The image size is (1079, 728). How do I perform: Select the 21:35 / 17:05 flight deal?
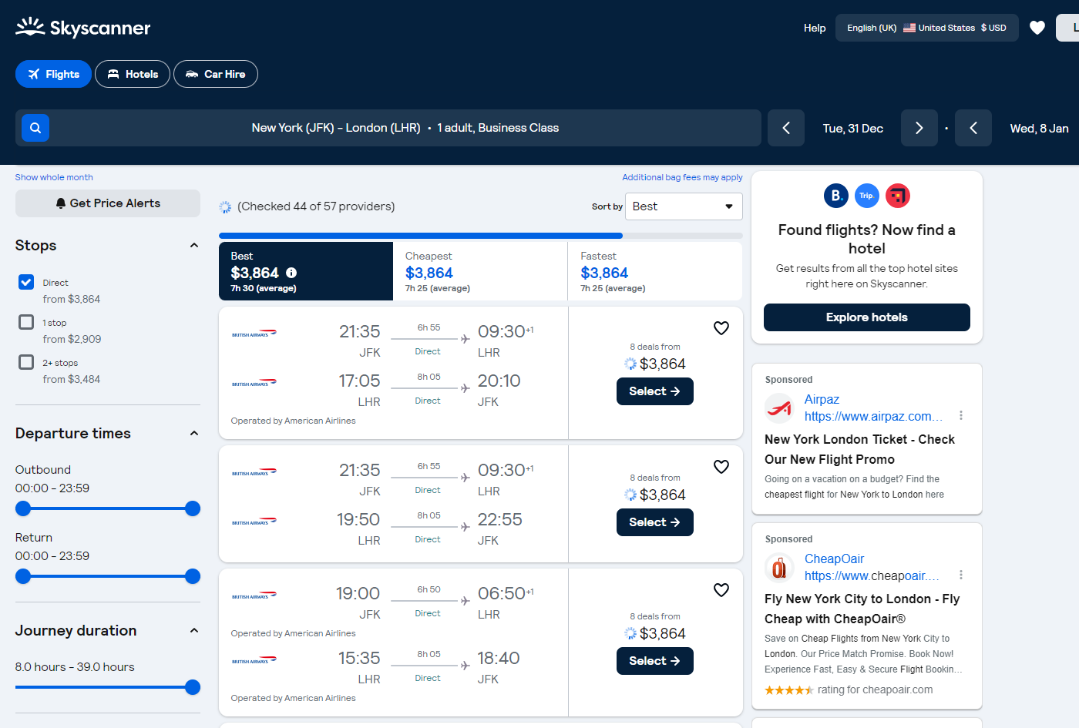click(655, 391)
